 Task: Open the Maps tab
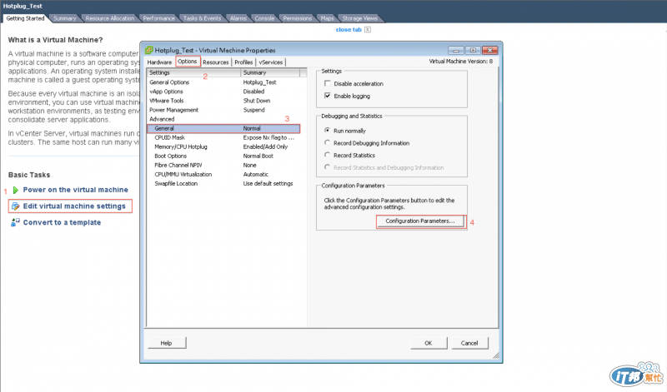pos(327,18)
